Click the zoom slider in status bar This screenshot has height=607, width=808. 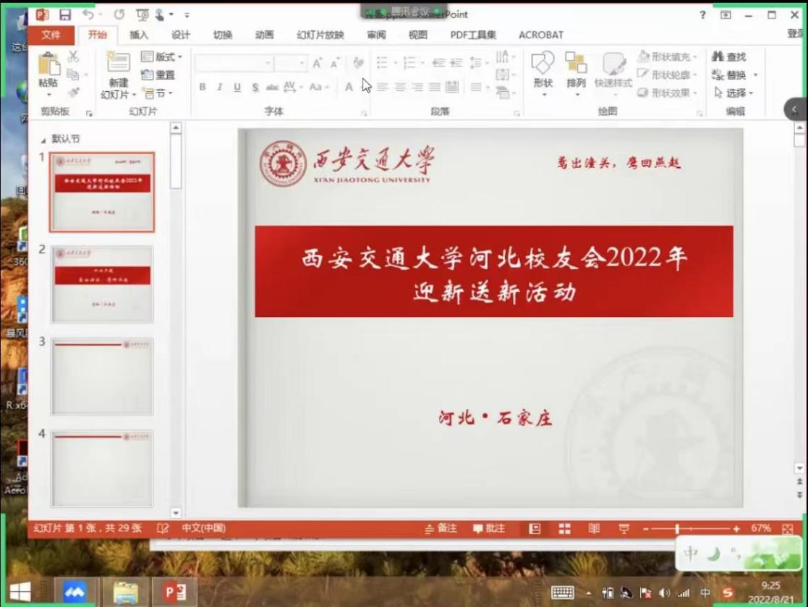pyautogui.click(x=677, y=529)
